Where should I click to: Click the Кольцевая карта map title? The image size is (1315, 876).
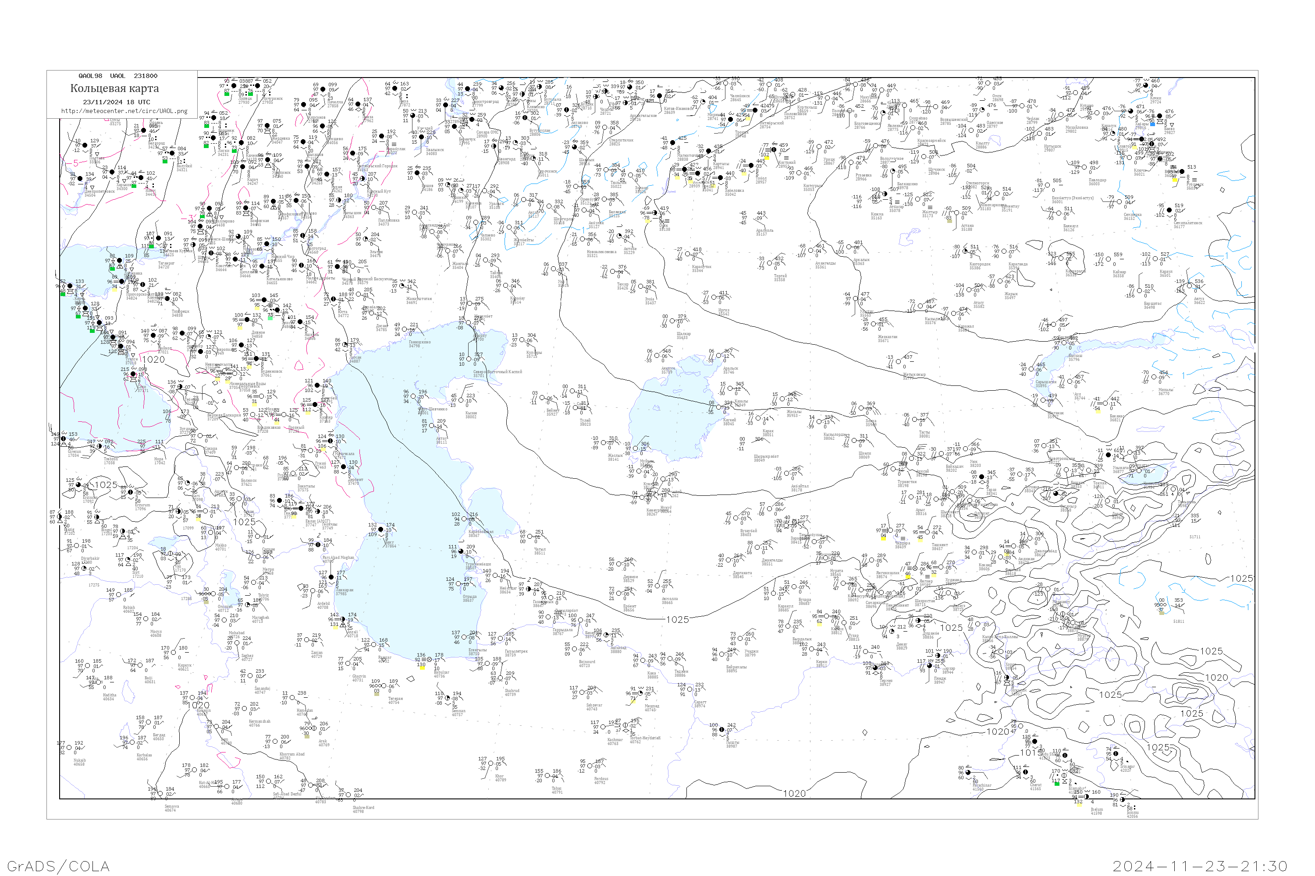pos(114,88)
